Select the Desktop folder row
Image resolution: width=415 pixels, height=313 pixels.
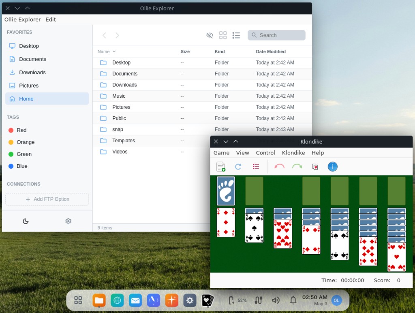point(202,62)
